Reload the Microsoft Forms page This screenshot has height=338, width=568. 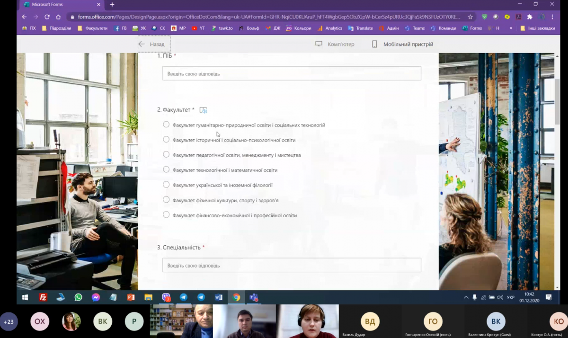[x=47, y=17]
